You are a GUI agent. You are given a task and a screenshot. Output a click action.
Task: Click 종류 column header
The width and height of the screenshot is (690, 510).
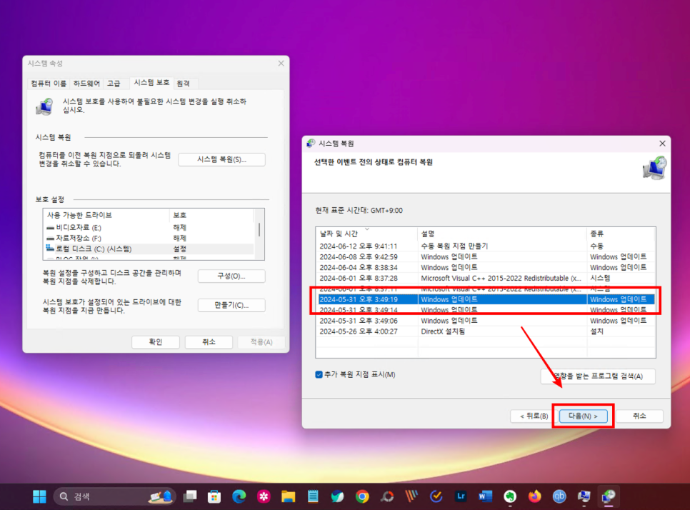pyautogui.click(x=621, y=234)
